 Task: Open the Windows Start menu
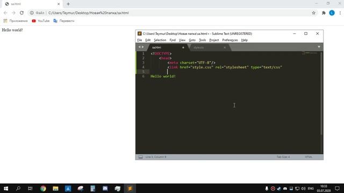point(6,188)
